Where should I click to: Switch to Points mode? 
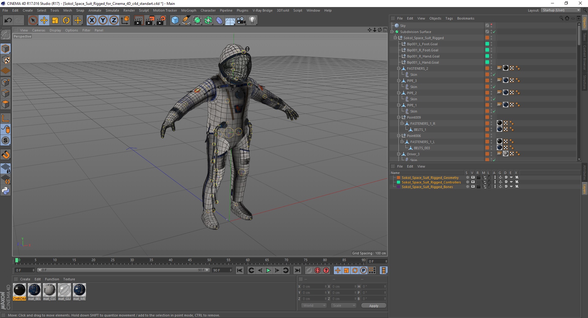point(6,82)
